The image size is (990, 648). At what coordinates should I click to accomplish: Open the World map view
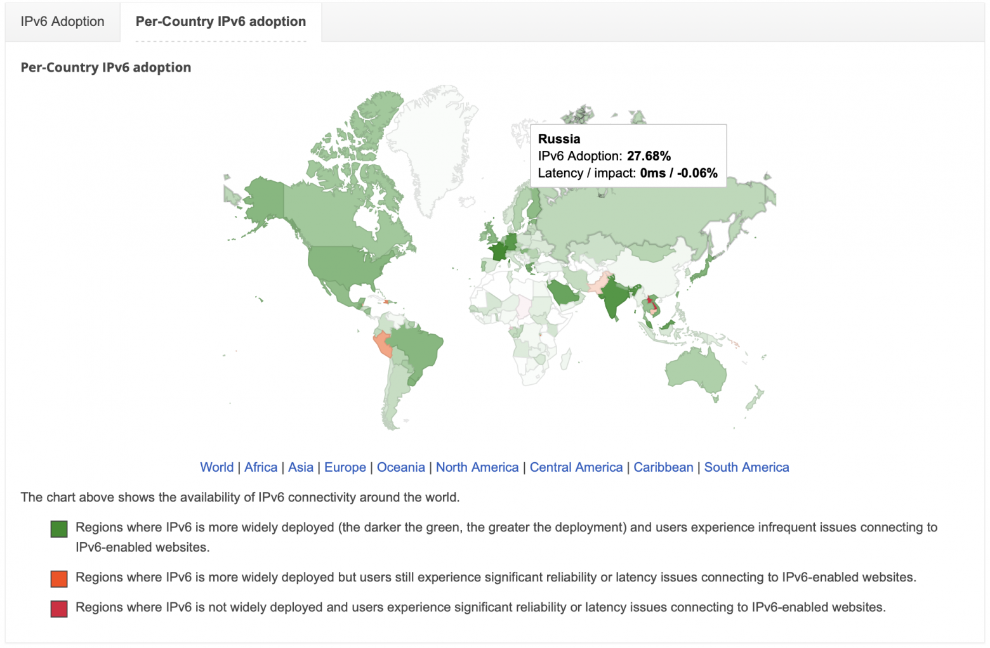coord(217,467)
